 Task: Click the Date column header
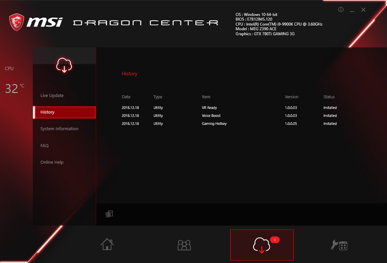[x=126, y=97]
